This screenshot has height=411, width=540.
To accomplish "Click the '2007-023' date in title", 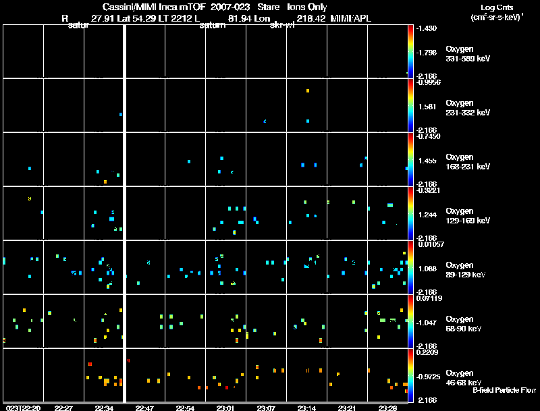I will click(230, 7).
